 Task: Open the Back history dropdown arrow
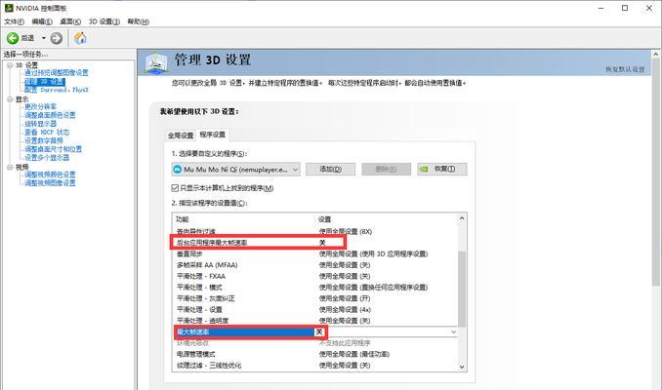click(44, 38)
